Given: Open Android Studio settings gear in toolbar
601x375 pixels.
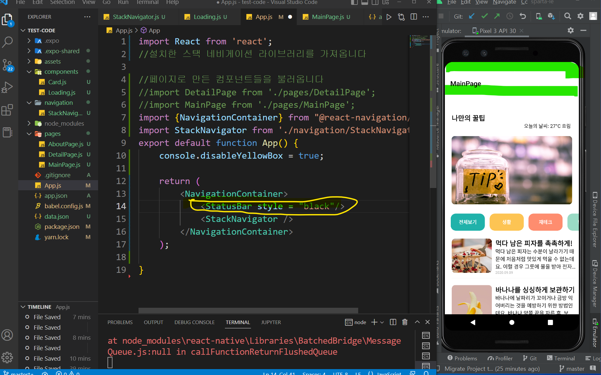Looking at the screenshot, I should (580, 16).
